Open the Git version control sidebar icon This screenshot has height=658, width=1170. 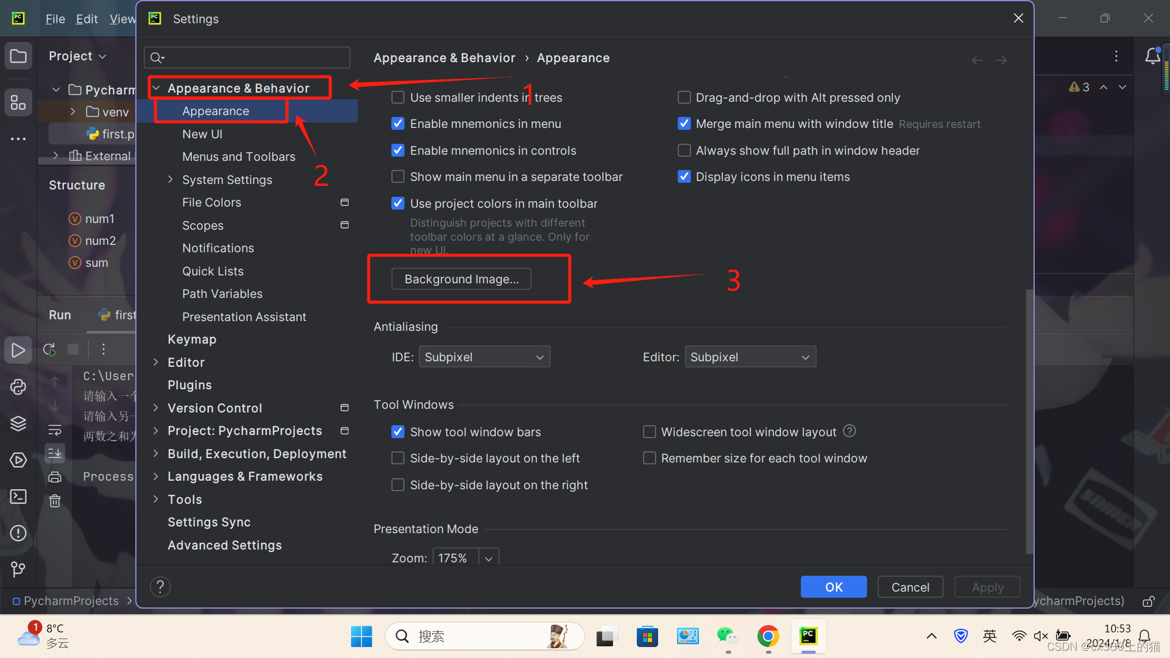click(18, 570)
